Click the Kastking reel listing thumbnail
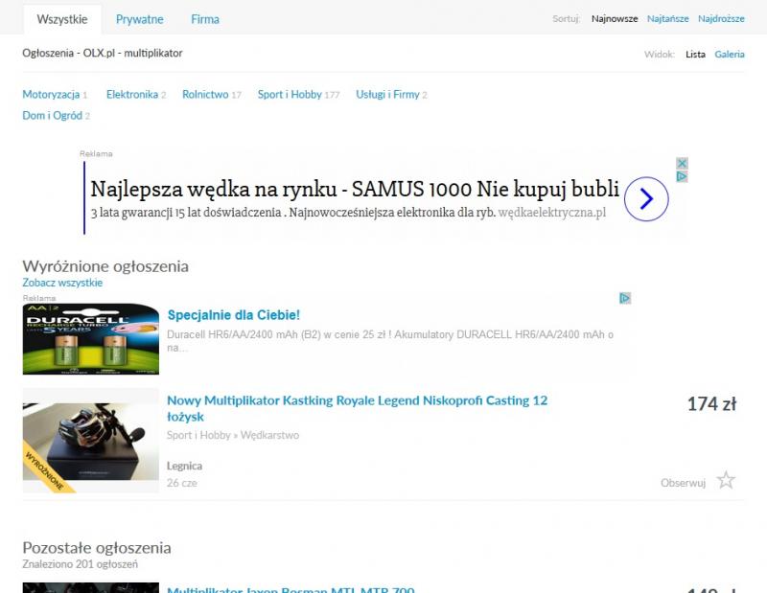The image size is (767, 593). pyautogui.click(x=90, y=441)
